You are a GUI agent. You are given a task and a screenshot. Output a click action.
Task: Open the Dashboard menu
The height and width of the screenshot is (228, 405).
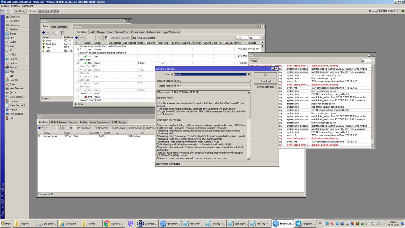28,6
